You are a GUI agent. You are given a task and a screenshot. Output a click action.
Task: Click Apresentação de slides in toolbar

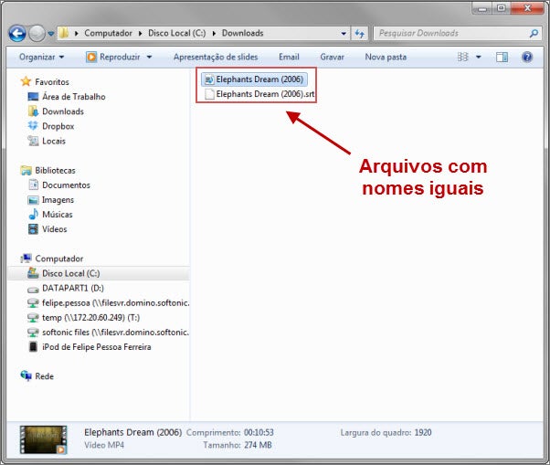click(x=216, y=57)
